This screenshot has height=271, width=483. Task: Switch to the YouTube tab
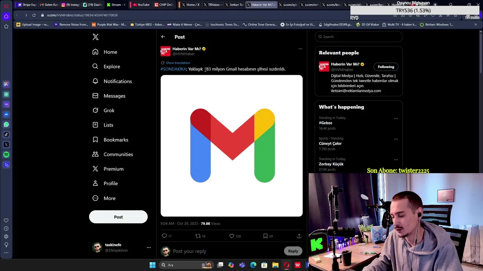point(141,5)
